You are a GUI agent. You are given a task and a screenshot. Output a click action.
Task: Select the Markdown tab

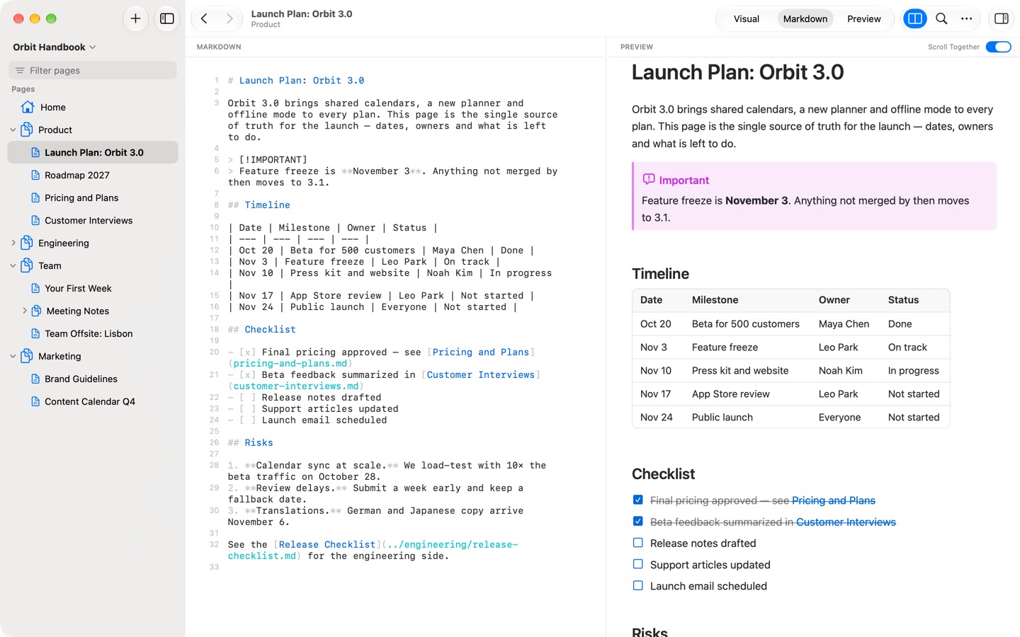(x=805, y=18)
